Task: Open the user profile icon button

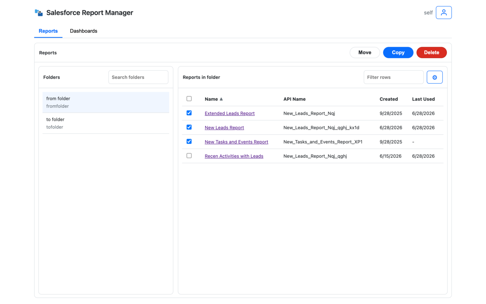Action: [x=443, y=13]
